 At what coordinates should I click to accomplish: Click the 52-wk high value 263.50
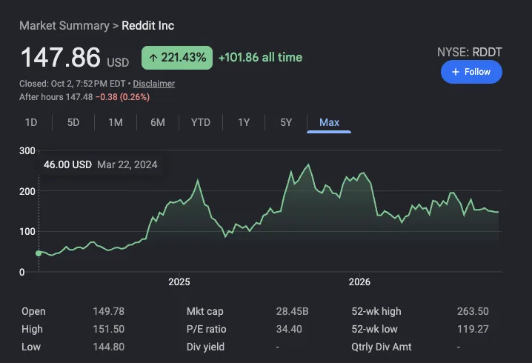(473, 311)
